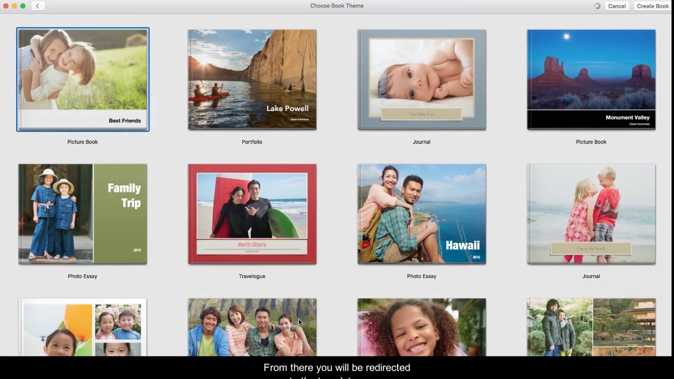Click the green fullscreen window button

23,6
